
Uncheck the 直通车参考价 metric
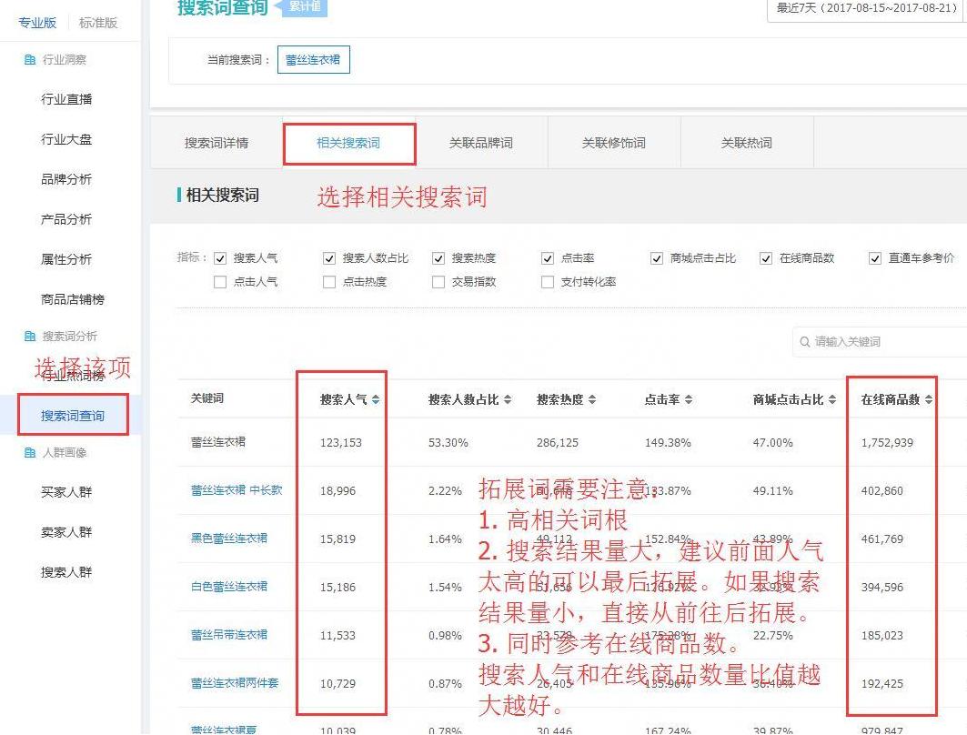[876, 257]
